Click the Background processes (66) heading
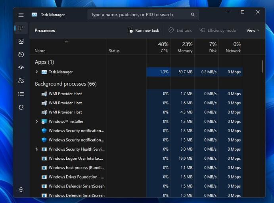 click(x=66, y=84)
